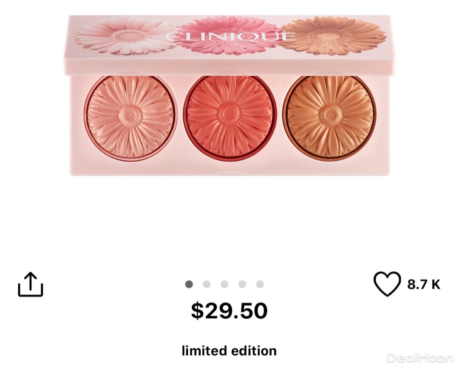Open the 8.7 K likes count
The image size is (459, 368).
(x=424, y=284)
